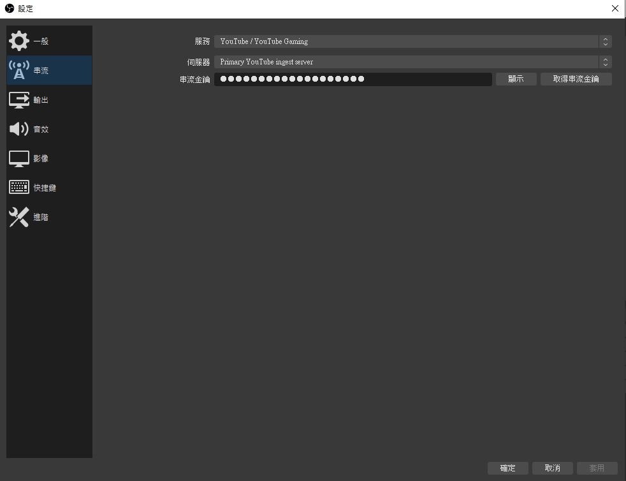Click the wrench tools icon for 進階
Screen dimensions: 626x481
pyautogui.click(x=19, y=217)
